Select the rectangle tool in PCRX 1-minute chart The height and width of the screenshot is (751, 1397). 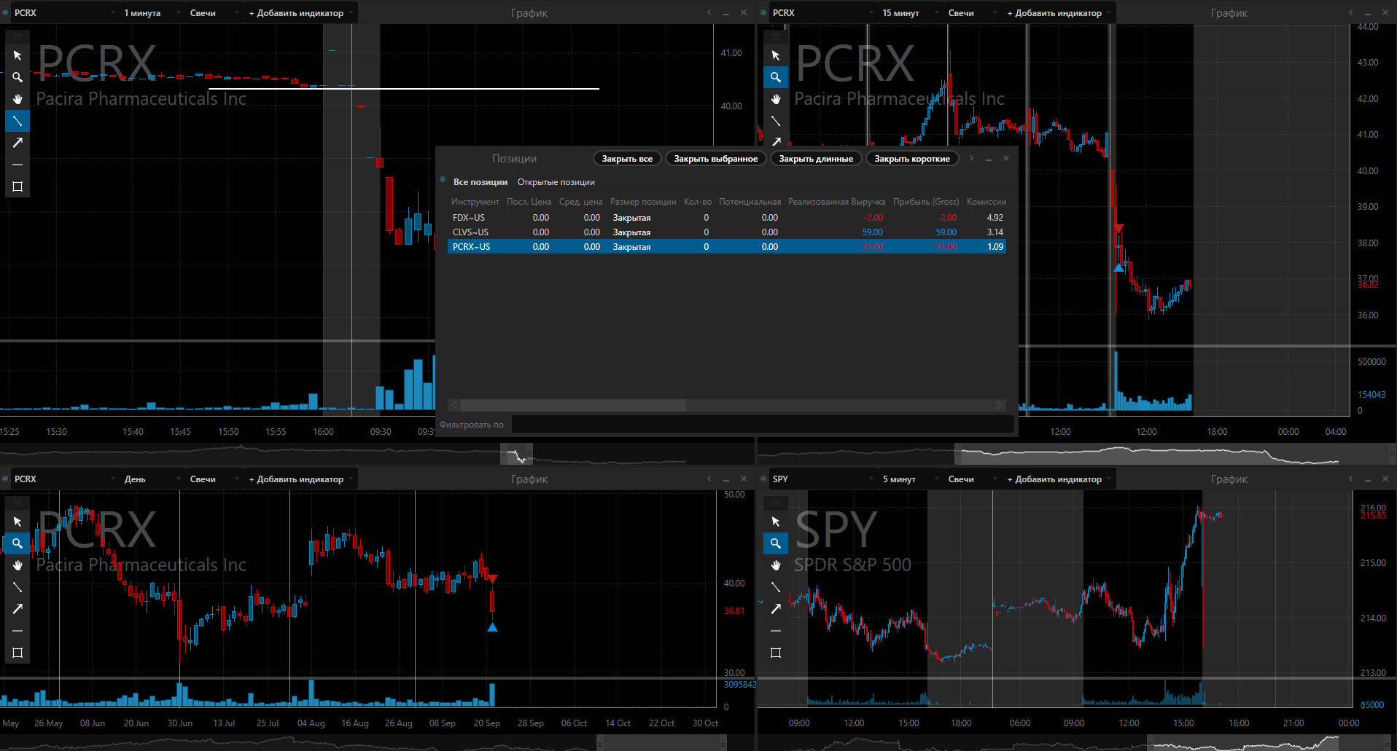coord(17,186)
